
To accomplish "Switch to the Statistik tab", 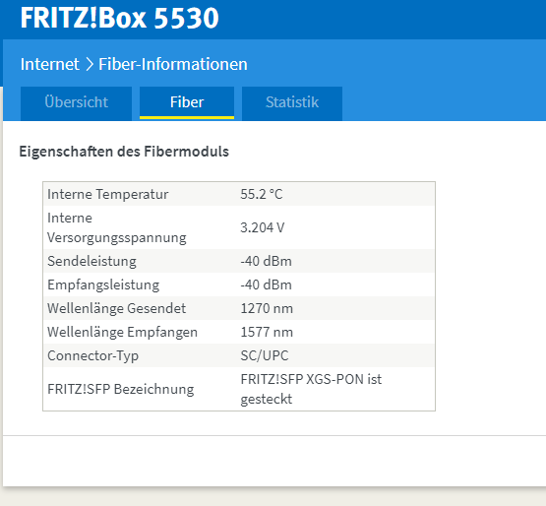I will click(x=292, y=102).
